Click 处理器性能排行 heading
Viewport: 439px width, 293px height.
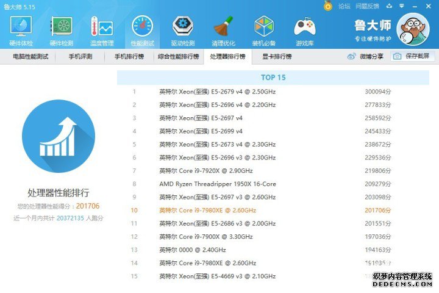(x=59, y=193)
